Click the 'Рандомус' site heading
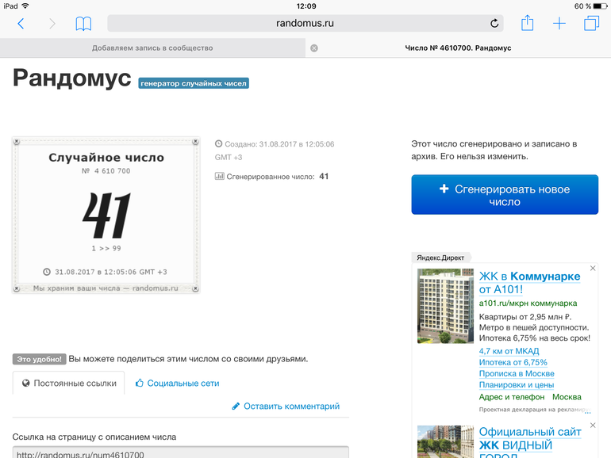Viewport: 611px width, 458px height. (x=71, y=78)
